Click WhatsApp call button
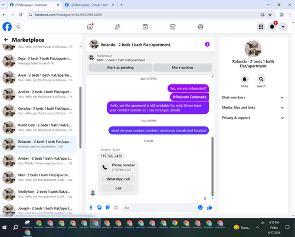Viewport: 295px width, 237px height. [x=118, y=179]
